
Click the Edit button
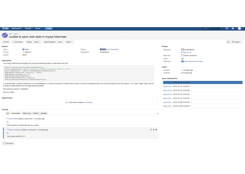coord(6,42)
